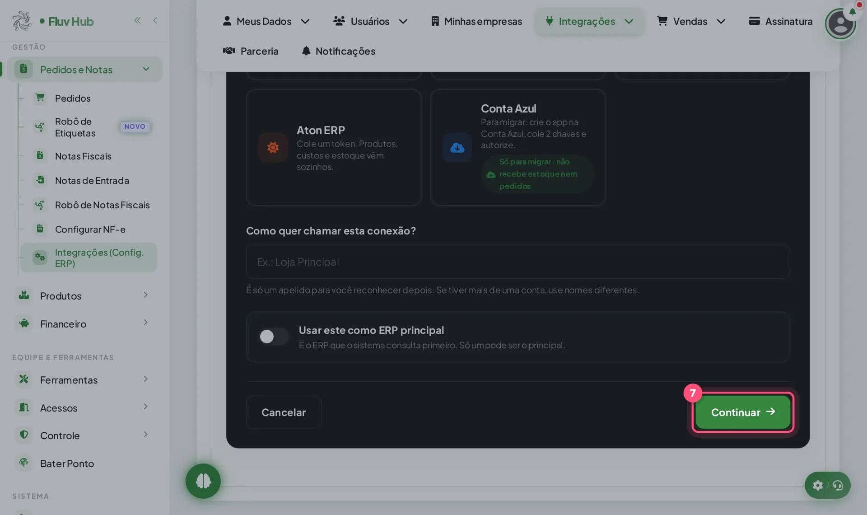This screenshot has height=515, width=867.
Task: Select Integrações (Config. ERP) item
Action: point(89,257)
